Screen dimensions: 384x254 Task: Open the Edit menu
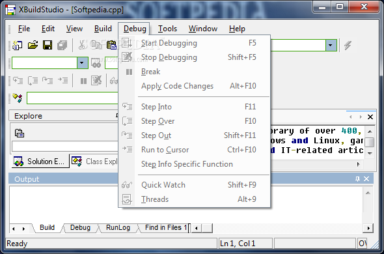pyautogui.click(x=48, y=29)
